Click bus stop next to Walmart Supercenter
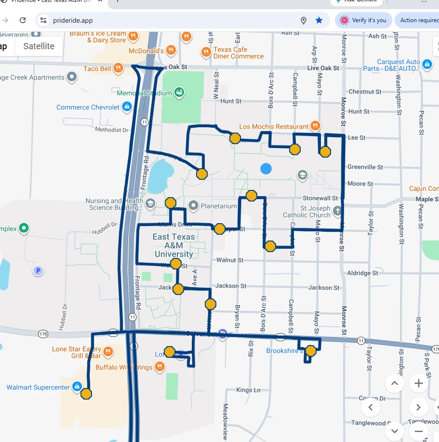This screenshot has height=442, width=439. [86, 394]
